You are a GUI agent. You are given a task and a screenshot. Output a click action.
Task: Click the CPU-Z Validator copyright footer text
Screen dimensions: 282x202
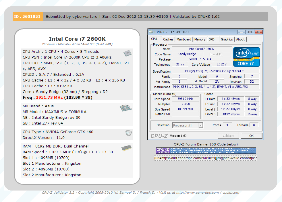(x=140, y=193)
